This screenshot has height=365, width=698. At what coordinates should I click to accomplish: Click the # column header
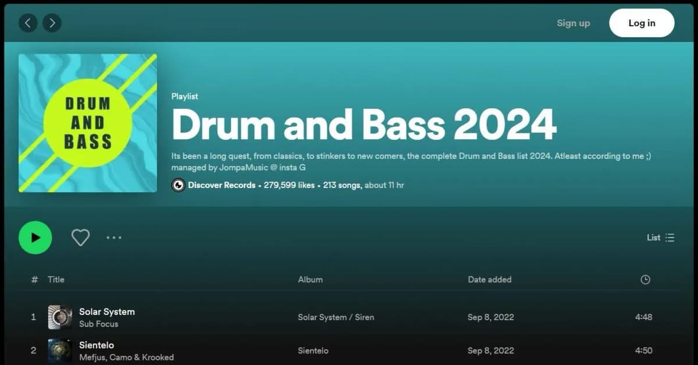pos(34,279)
